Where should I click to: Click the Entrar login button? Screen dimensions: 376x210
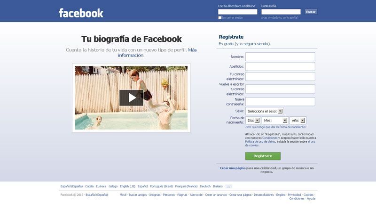point(311,12)
